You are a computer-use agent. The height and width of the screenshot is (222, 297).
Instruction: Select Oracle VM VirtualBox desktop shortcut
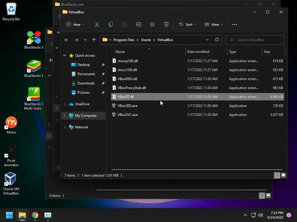click(x=11, y=184)
